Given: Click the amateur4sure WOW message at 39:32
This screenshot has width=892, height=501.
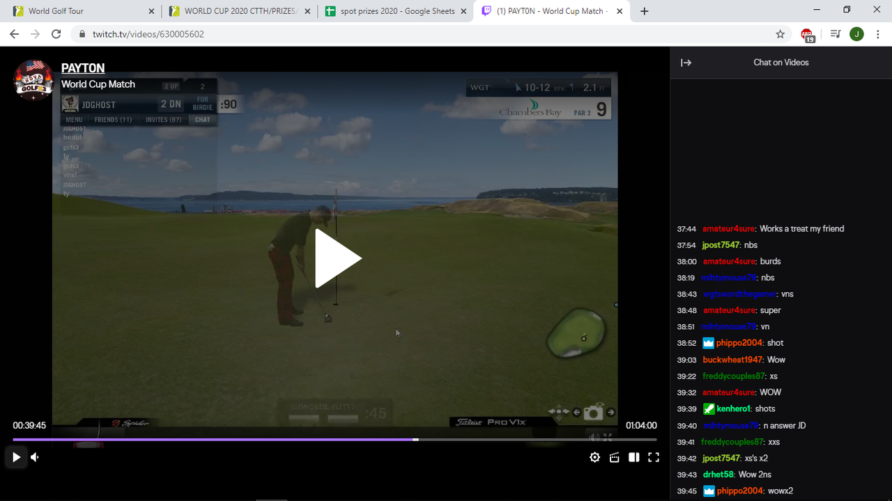Looking at the screenshot, I should (x=771, y=392).
